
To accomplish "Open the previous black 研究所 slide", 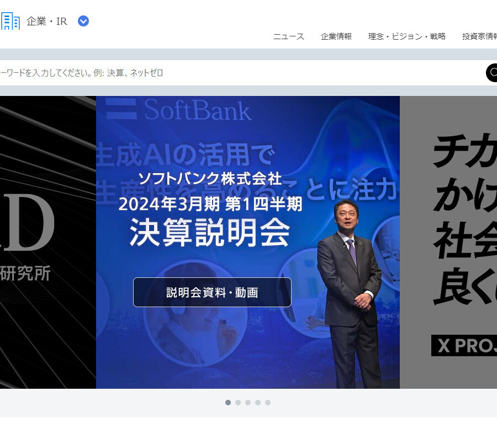I will click(48, 242).
